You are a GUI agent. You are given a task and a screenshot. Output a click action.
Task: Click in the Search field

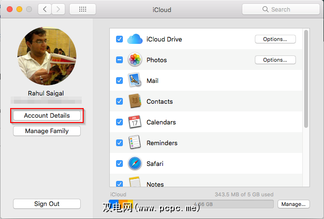click(280, 9)
